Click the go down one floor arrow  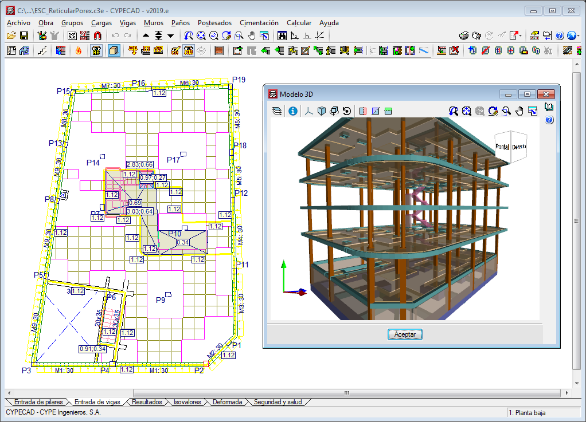(x=171, y=36)
